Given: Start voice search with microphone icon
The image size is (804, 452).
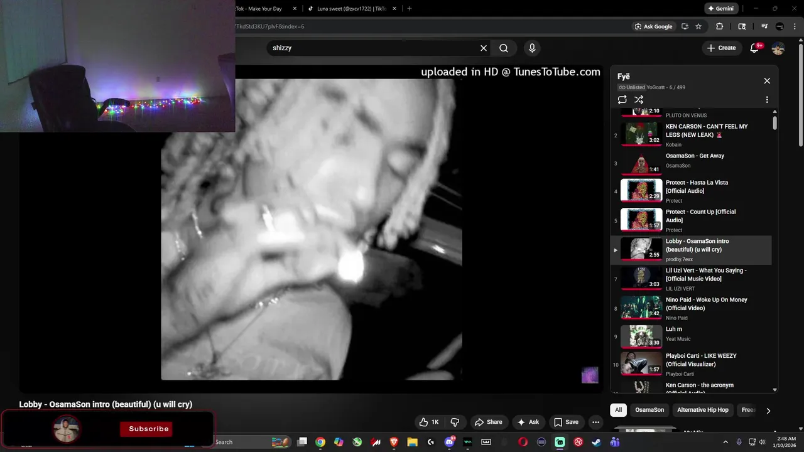Looking at the screenshot, I should coord(532,48).
